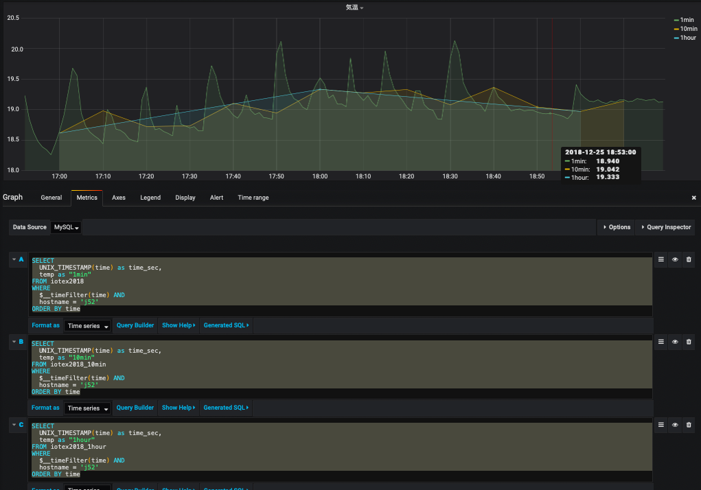Expand Generated SQL for query B

226,408
